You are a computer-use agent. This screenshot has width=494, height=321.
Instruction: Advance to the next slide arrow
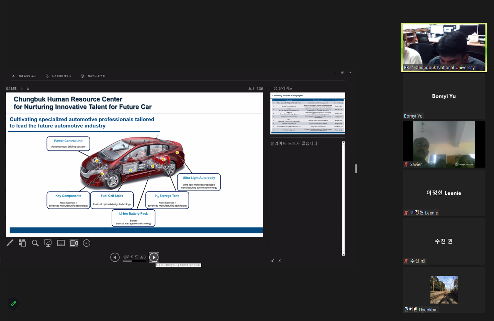(x=154, y=257)
